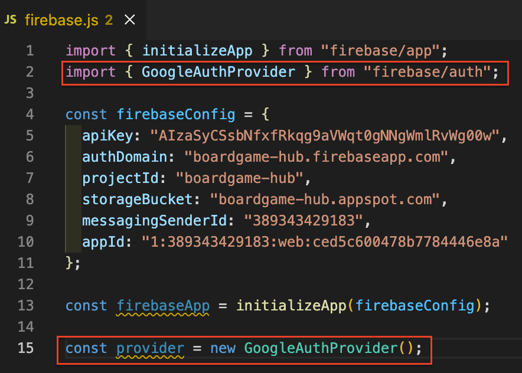Click line number 2 in the gutter
This screenshot has width=522, height=373.
tap(30, 72)
